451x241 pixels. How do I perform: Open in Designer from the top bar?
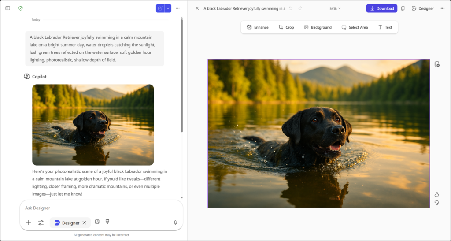pos(422,8)
